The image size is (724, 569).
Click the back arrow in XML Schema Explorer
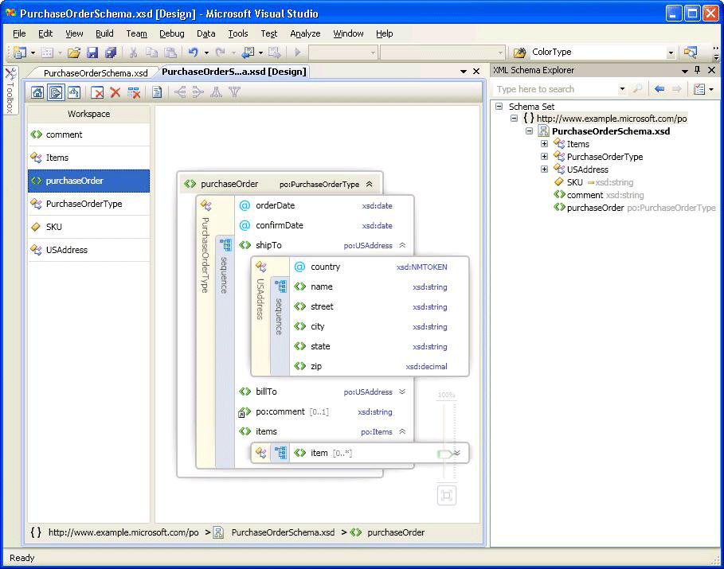tap(659, 89)
